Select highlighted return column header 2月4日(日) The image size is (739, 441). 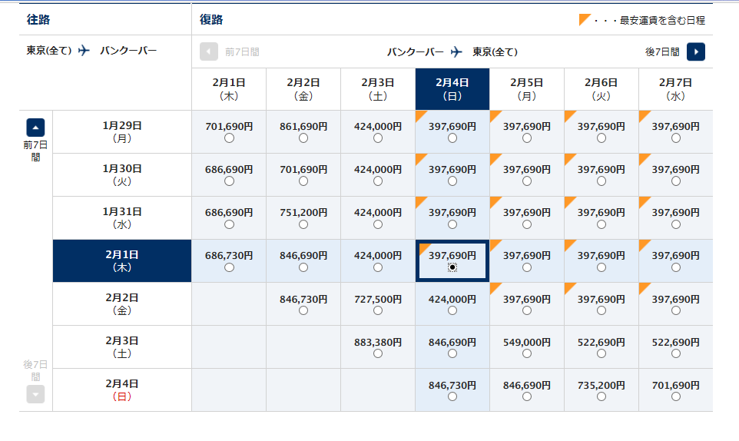[x=452, y=89]
